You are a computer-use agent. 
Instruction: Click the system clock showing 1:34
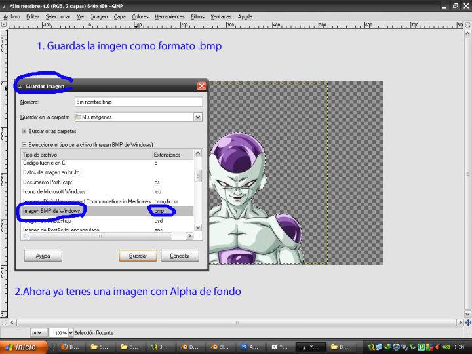pos(459,347)
